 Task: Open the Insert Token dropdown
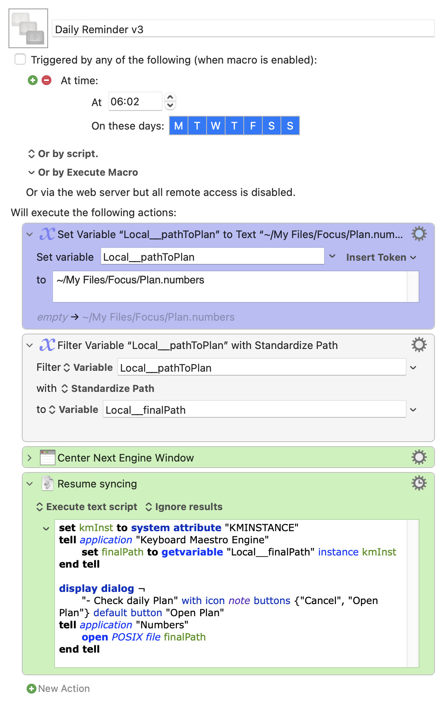[x=381, y=257]
